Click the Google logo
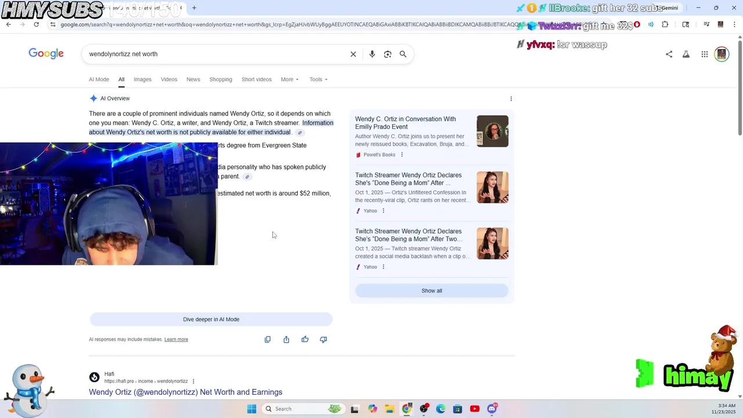 46,54
